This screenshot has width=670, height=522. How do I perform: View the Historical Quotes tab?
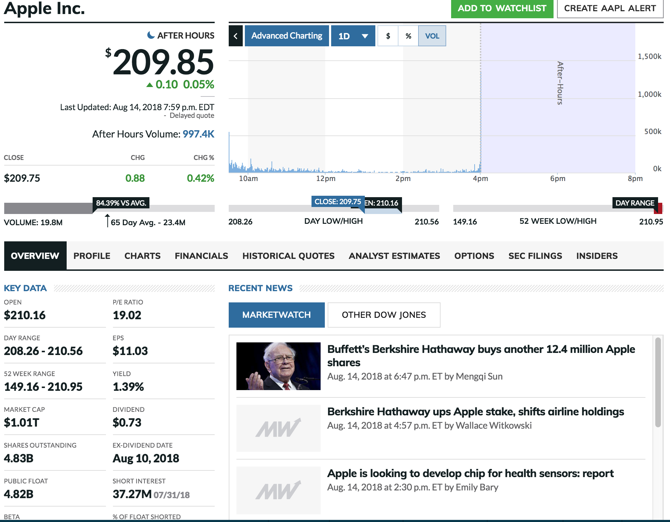pyautogui.click(x=288, y=256)
